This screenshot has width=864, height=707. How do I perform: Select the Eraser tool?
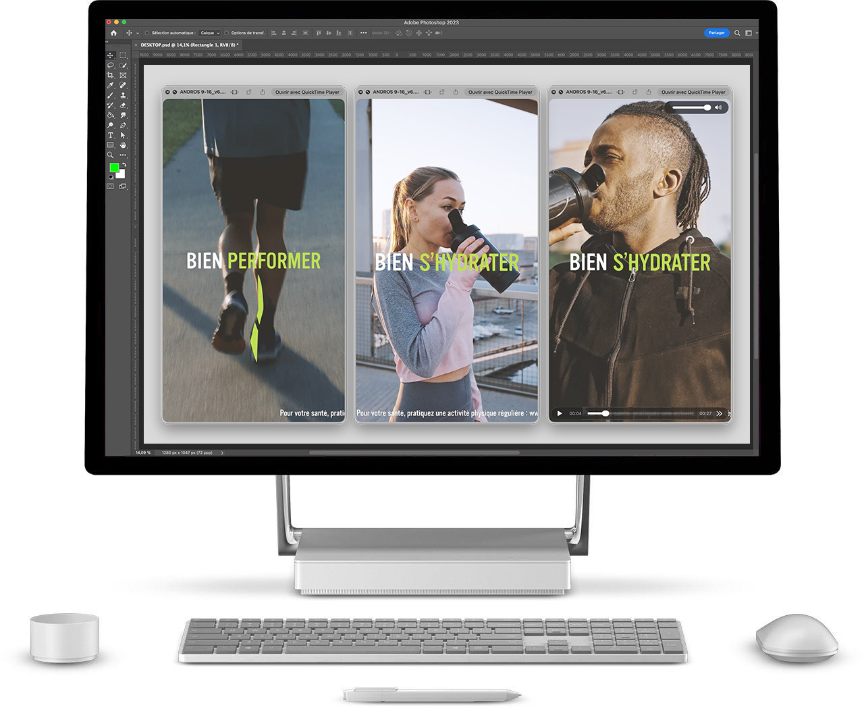pos(123,105)
